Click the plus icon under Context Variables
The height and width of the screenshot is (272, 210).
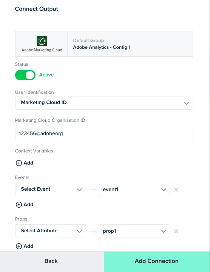pos(19,163)
